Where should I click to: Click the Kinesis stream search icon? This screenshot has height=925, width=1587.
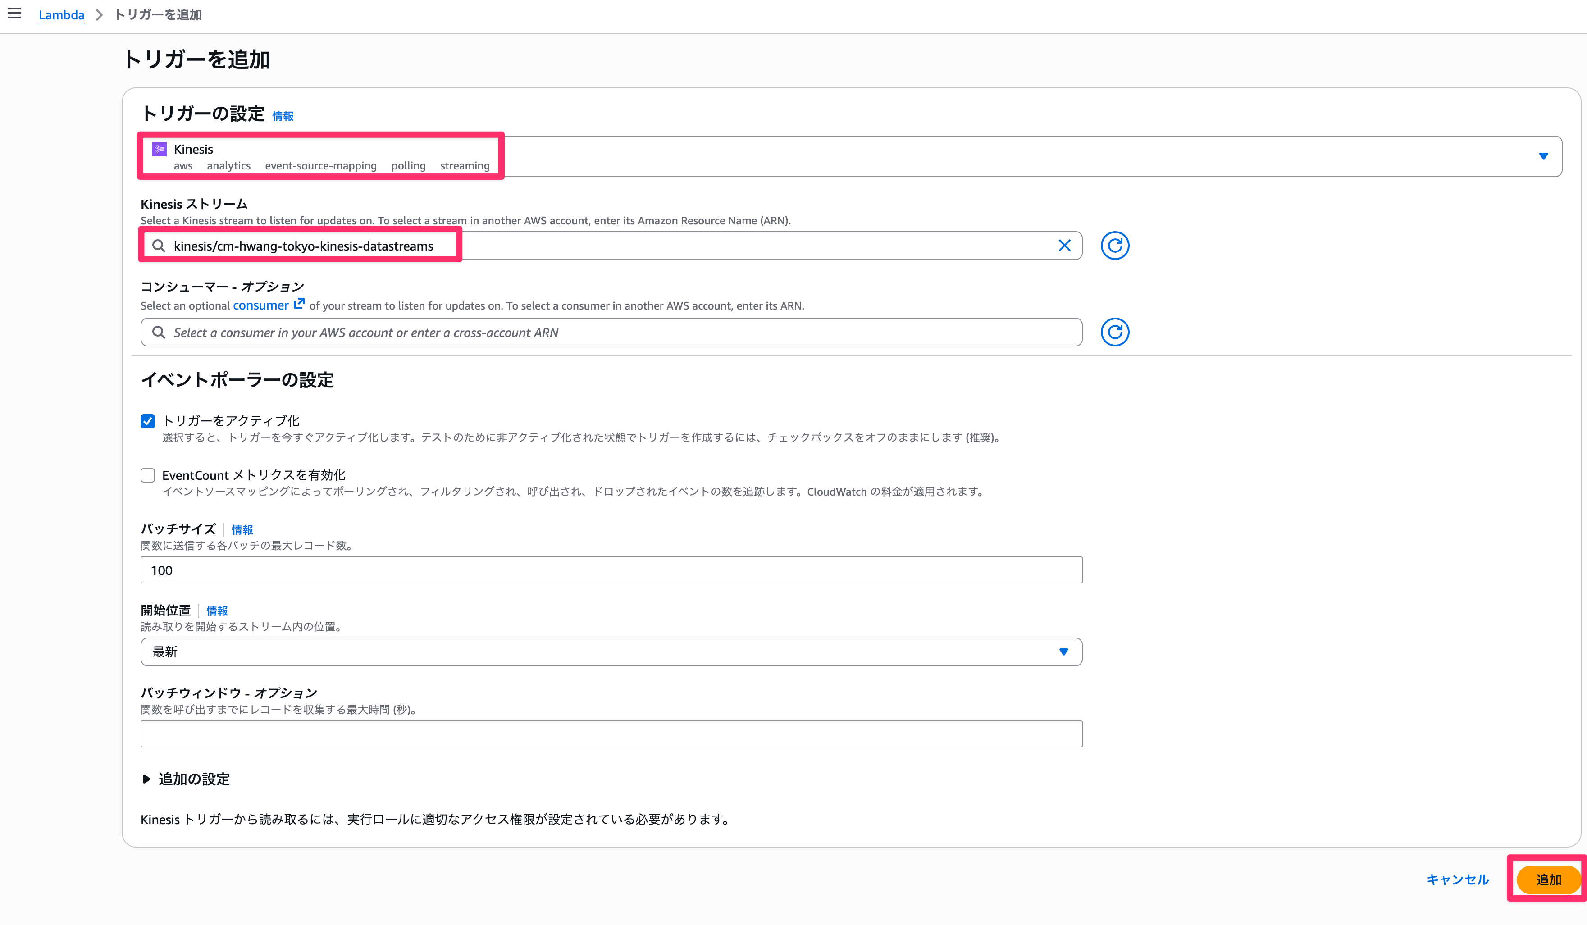[159, 246]
